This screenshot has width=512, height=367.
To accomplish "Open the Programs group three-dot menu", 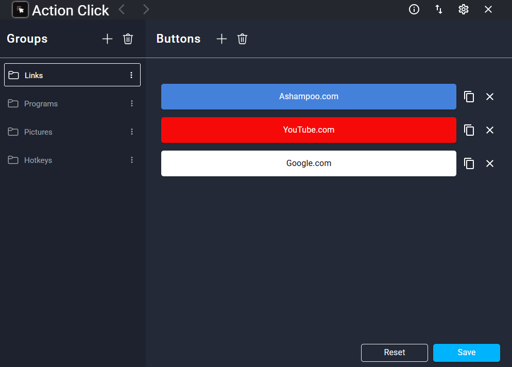I will tap(131, 103).
